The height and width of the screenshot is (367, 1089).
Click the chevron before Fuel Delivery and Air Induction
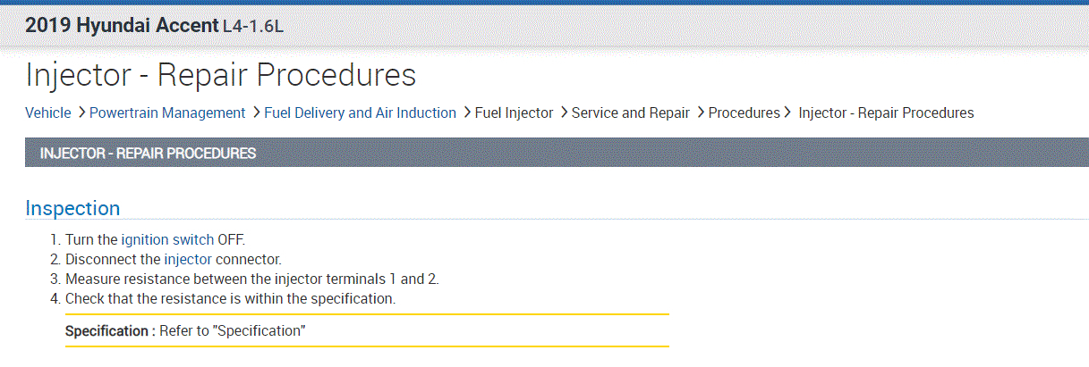pyautogui.click(x=256, y=113)
